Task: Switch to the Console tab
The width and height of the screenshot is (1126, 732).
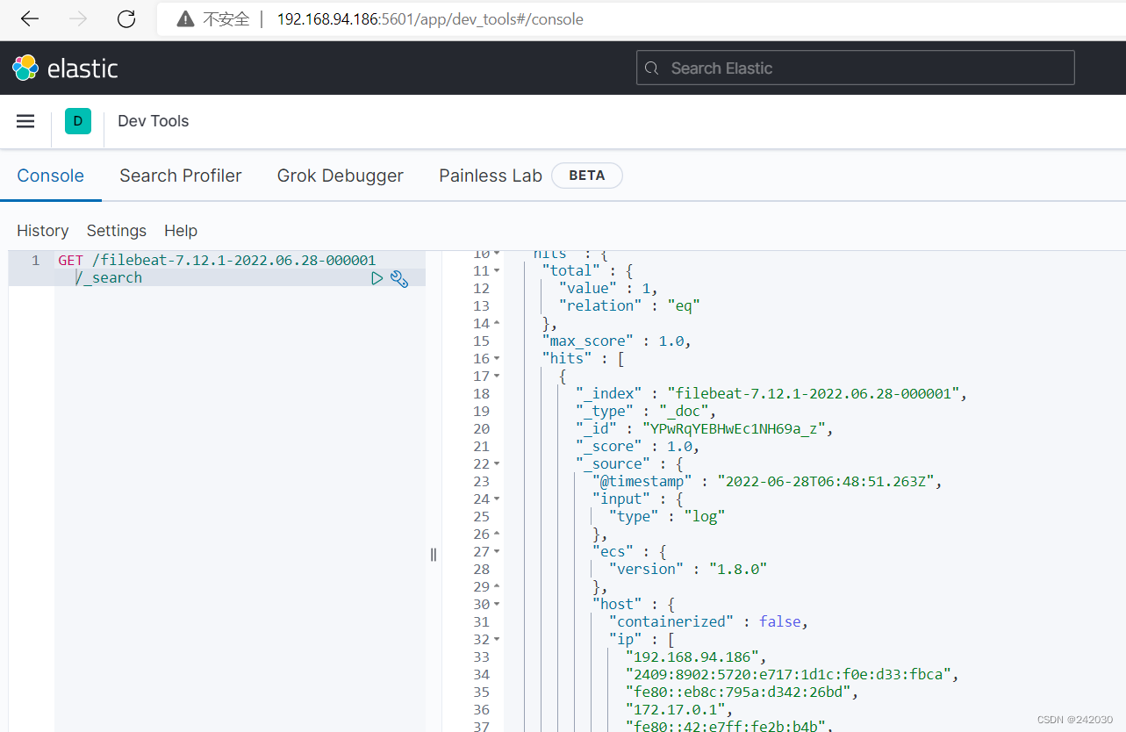Action: (51, 176)
